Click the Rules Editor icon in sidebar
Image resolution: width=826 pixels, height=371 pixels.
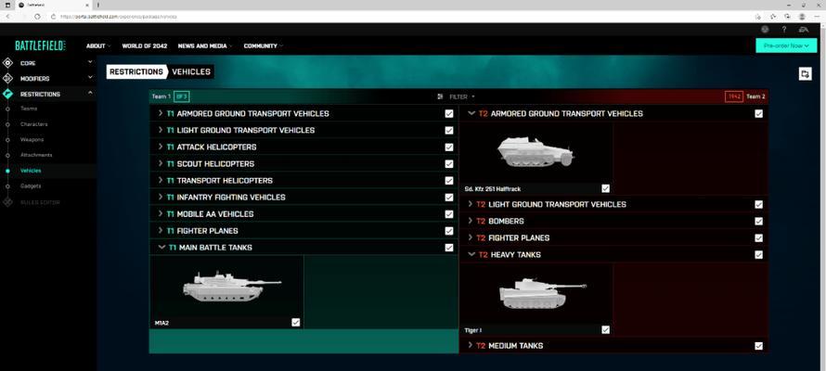click(7, 202)
